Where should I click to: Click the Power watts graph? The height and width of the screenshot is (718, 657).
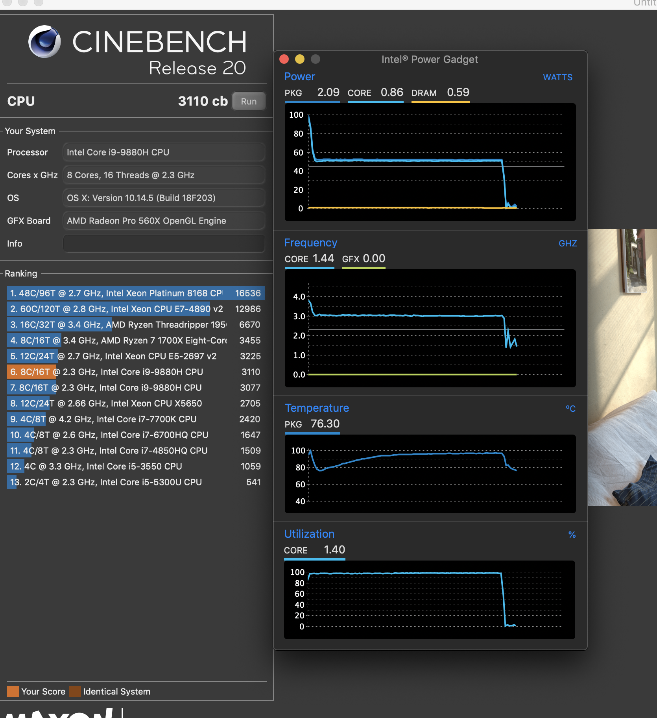(430, 162)
